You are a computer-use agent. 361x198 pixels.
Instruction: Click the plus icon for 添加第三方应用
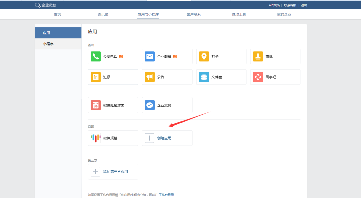coord(95,172)
